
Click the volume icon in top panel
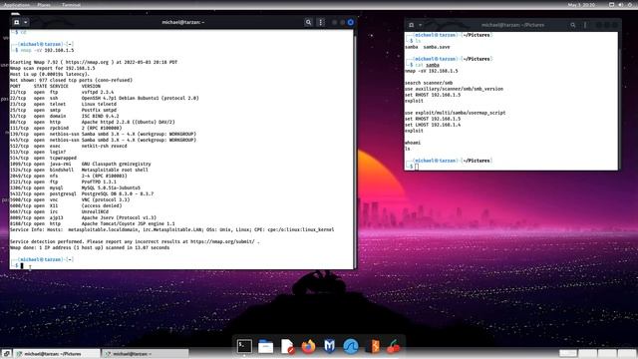(620, 5)
